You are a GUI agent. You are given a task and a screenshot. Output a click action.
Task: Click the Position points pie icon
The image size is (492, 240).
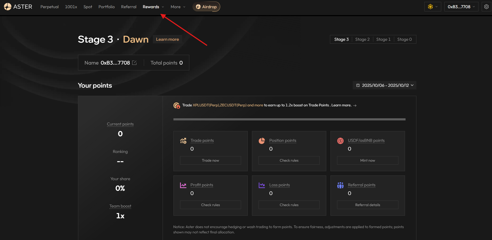click(x=262, y=141)
